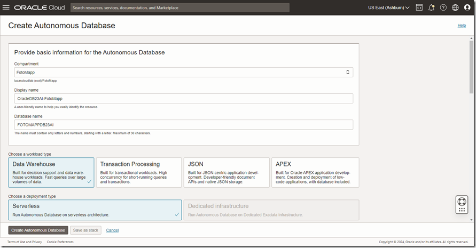
Task: Expand the Compartment dropdown
Action: click(183, 72)
